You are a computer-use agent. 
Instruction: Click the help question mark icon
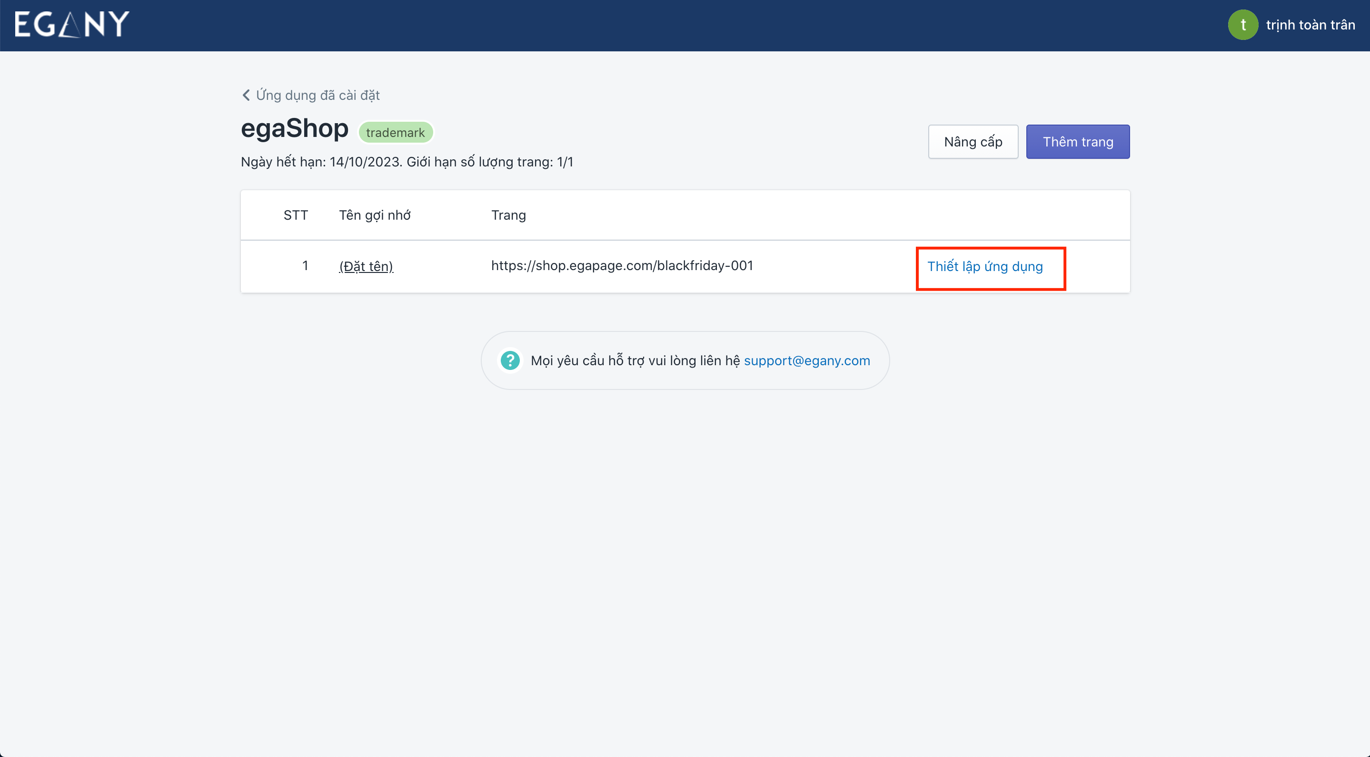pyautogui.click(x=510, y=361)
